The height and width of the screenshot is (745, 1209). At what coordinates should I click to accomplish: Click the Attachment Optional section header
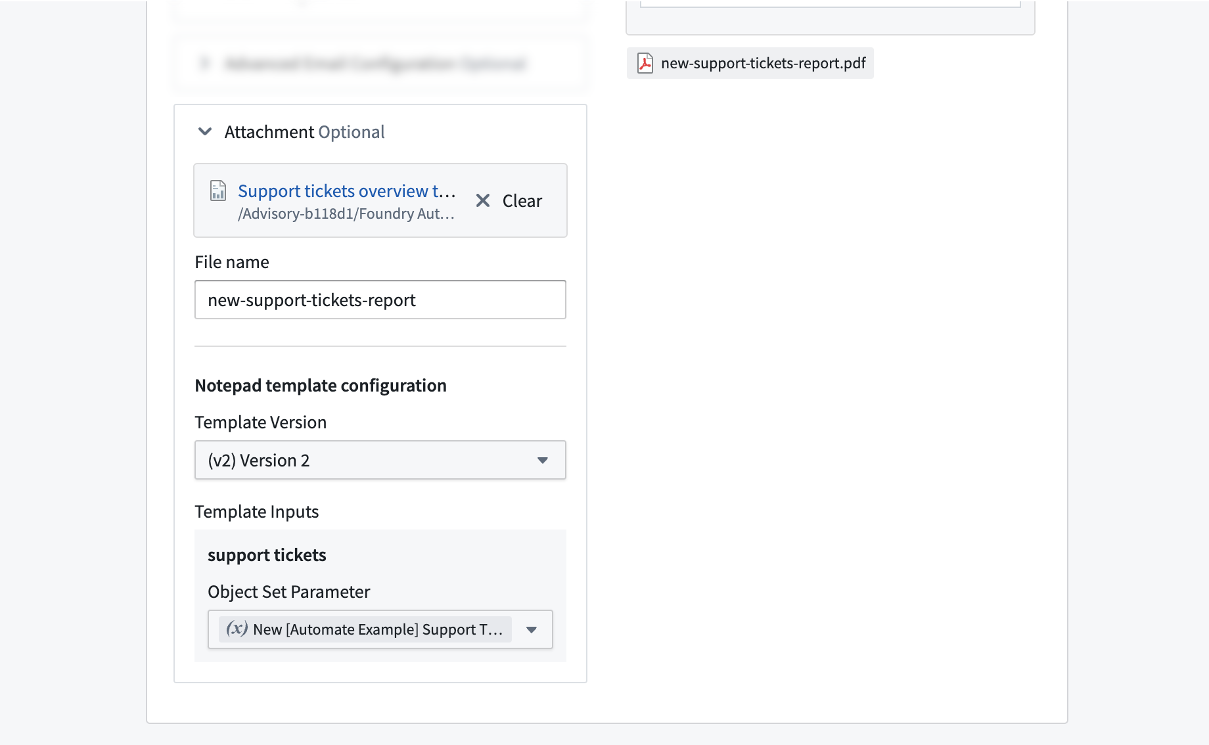click(305, 132)
